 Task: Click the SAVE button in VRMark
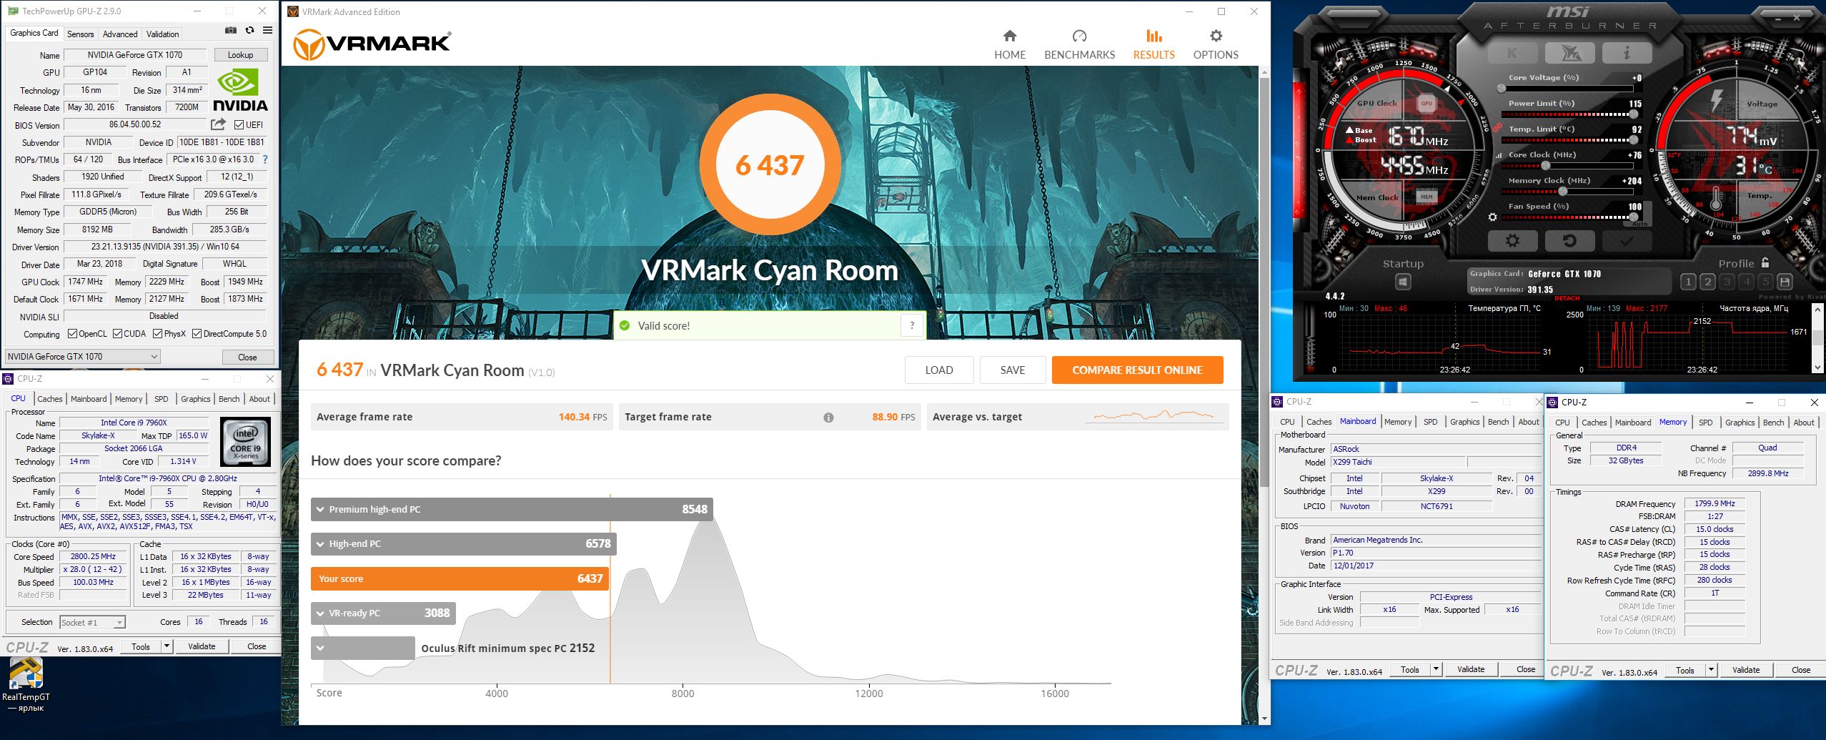(1013, 370)
